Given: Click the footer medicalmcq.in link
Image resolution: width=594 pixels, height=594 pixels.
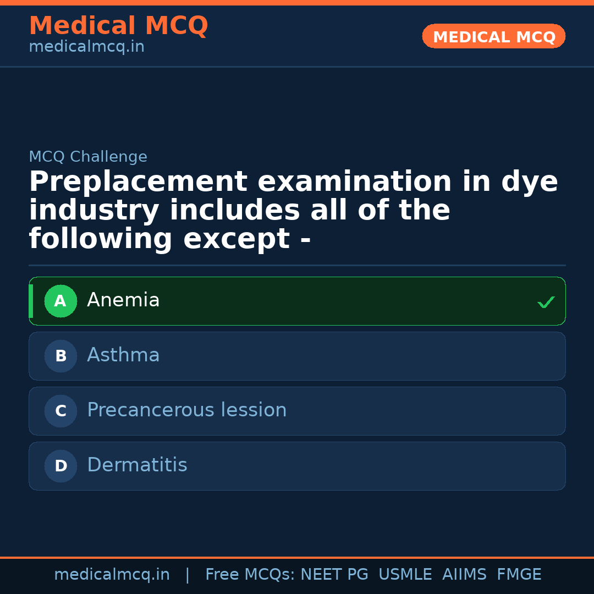Looking at the screenshot, I should 112,574.
